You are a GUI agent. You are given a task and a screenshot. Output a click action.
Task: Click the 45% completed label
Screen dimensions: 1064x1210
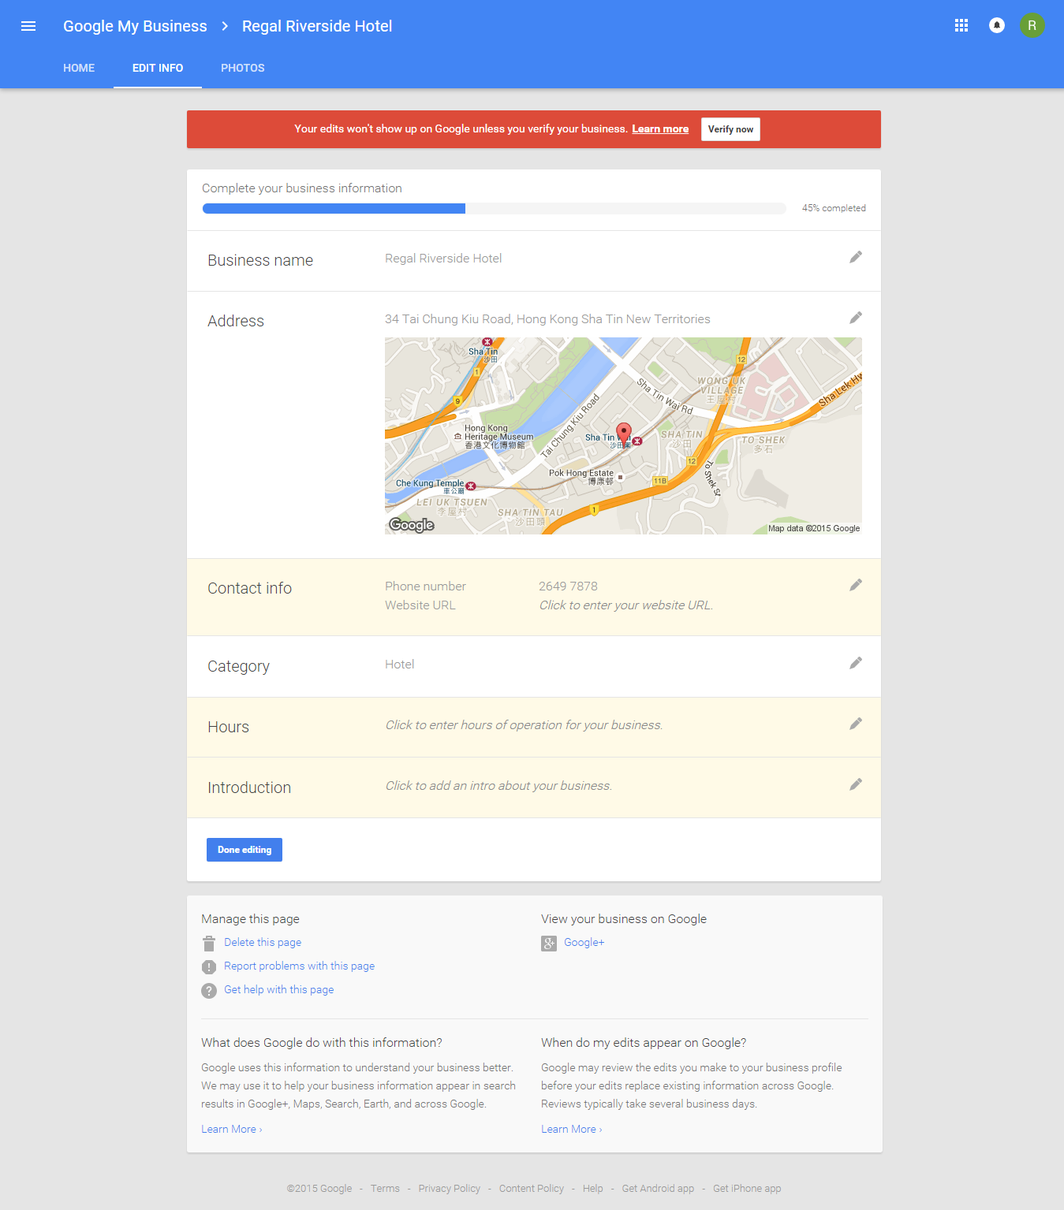834,208
